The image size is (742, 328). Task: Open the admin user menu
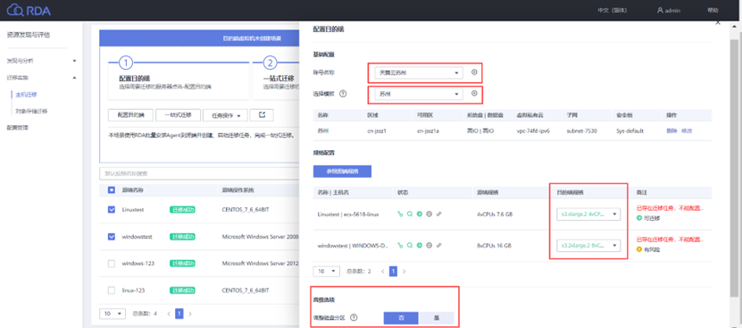(x=669, y=11)
